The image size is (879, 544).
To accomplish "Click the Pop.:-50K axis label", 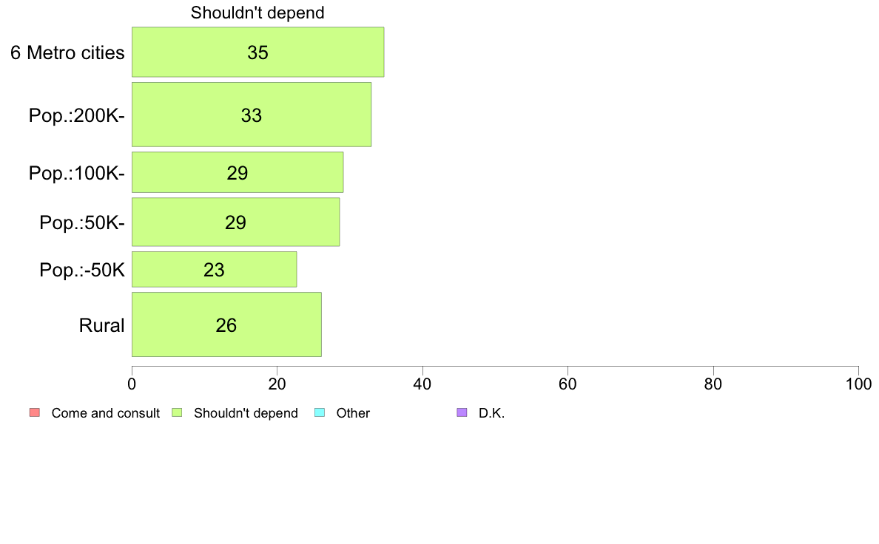I will tap(82, 270).
